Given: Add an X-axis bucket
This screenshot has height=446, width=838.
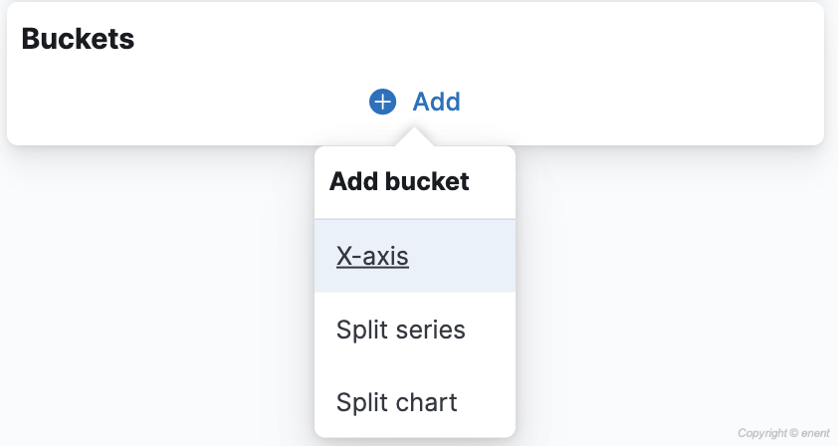Looking at the screenshot, I should click(x=415, y=256).
